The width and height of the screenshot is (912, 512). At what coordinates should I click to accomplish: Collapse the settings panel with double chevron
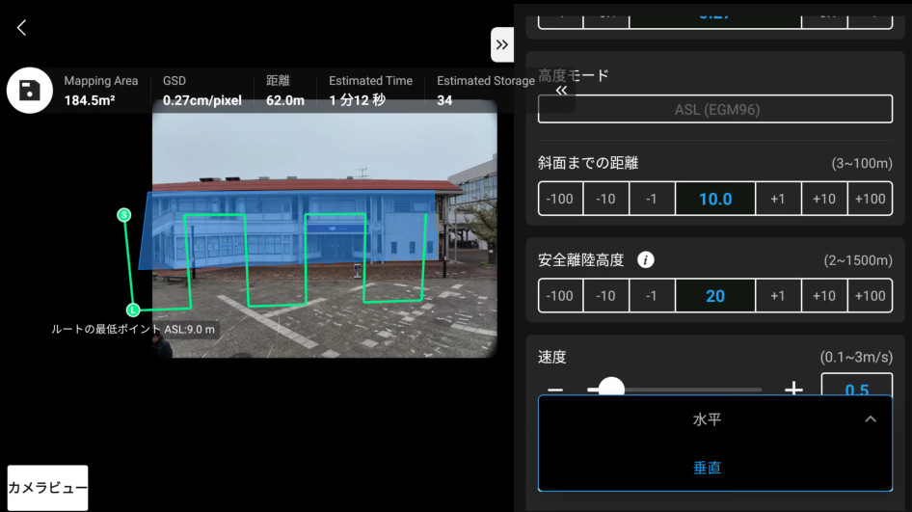pos(502,44)
